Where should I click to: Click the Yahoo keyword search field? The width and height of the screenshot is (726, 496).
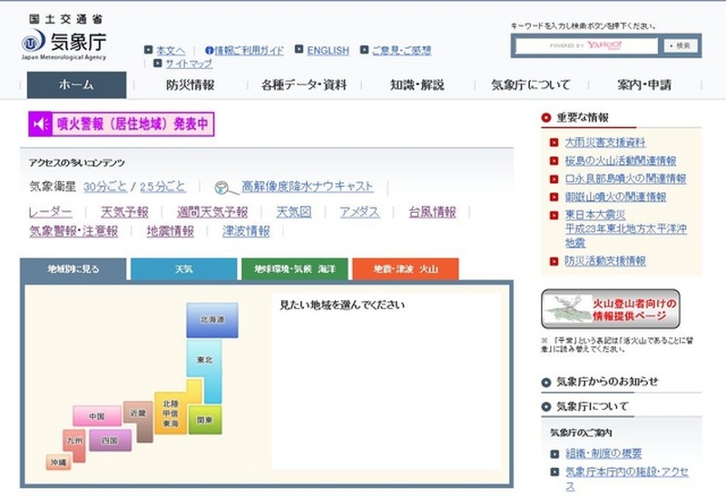click(x=585, y=45)
